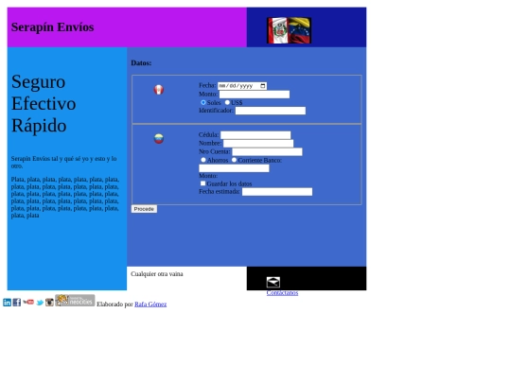Open the date picker calendar icon in Fecha
Viewport: 511px width, 383px height.
coord(263,86)
